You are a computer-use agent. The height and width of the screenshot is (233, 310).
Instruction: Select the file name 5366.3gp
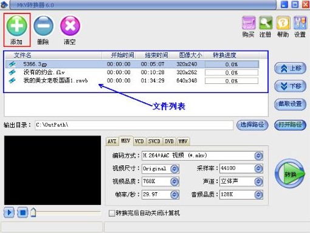click(35, 64)
